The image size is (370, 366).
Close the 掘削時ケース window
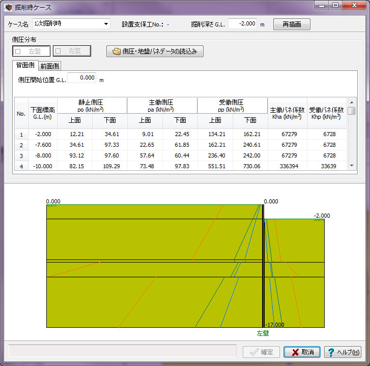pyautogui.click(x=354, y=5)
